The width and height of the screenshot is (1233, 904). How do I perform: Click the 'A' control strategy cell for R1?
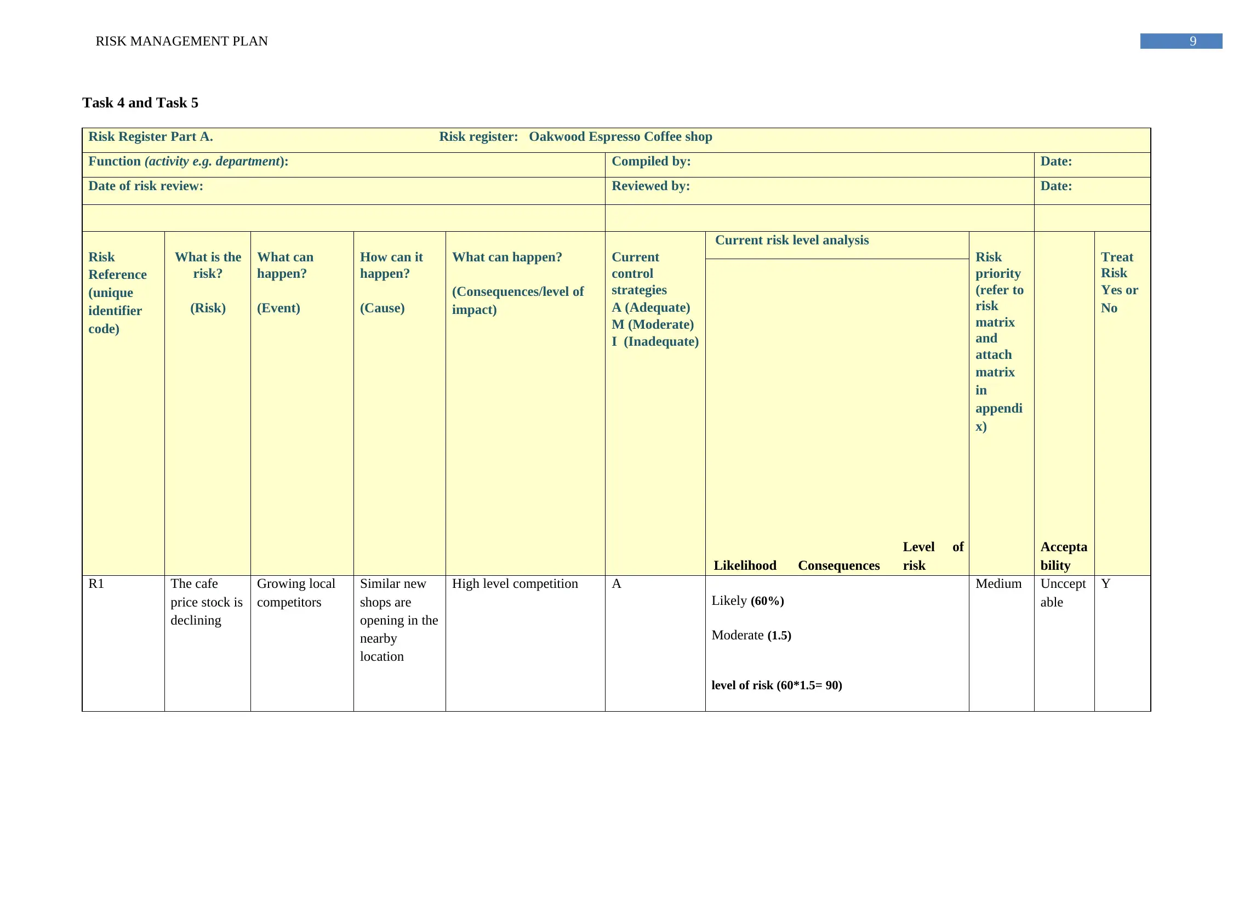pyautogui.click(x=655, y=643)
